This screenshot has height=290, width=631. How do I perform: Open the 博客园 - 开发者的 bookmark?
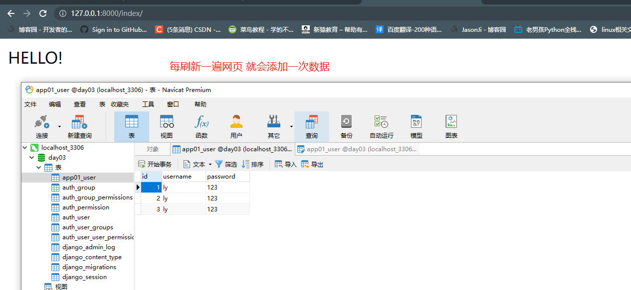tap(39, 29)
